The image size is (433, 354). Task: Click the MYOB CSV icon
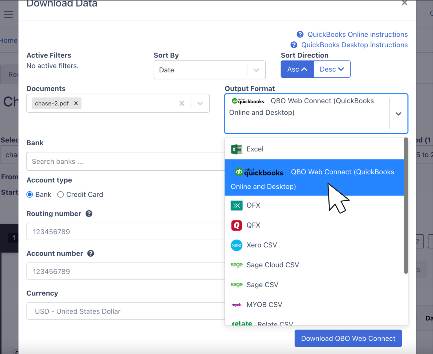click(x=237, y=304)
